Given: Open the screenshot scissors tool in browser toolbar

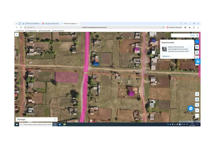Looking at the screenshot, I should pyautogui.click(x=185, y=28).
